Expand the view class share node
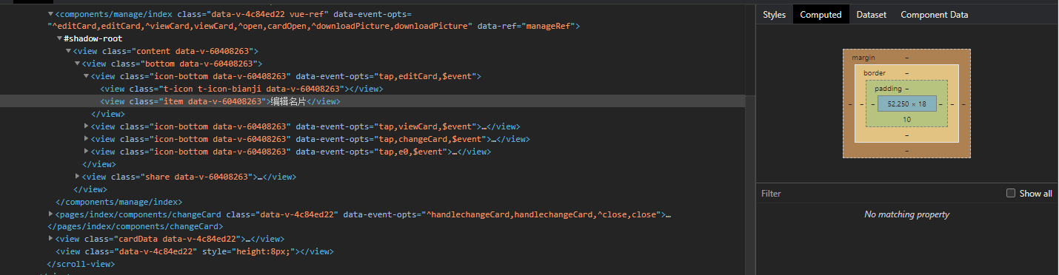This screenshot has width=1059, height=275. (77, 177)
